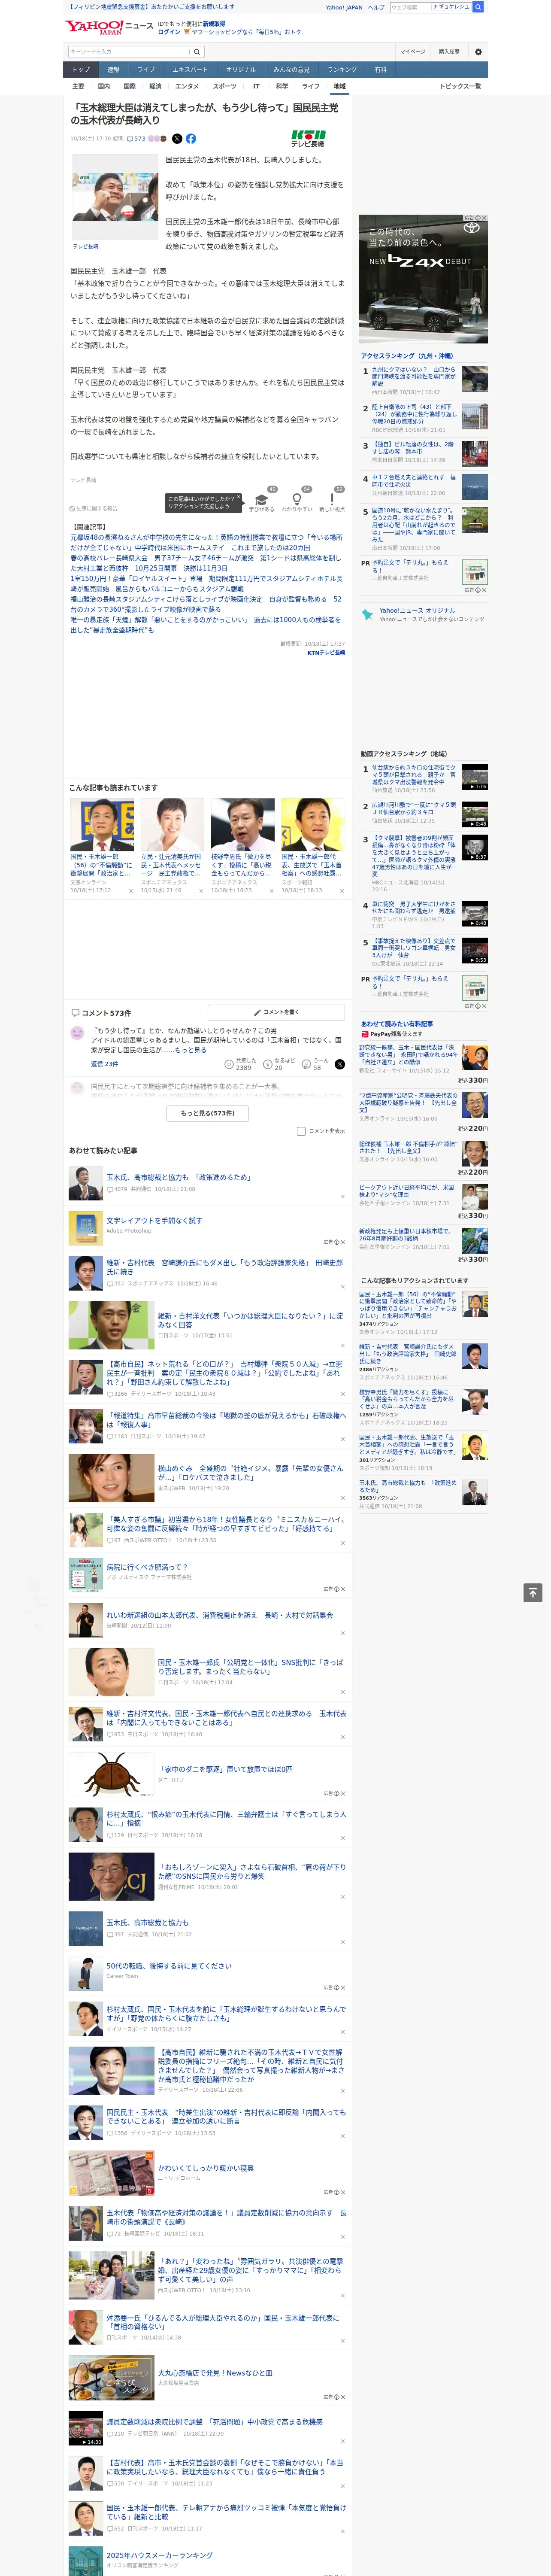Open KTNテレビ長崎 source link

coord(326,652)
